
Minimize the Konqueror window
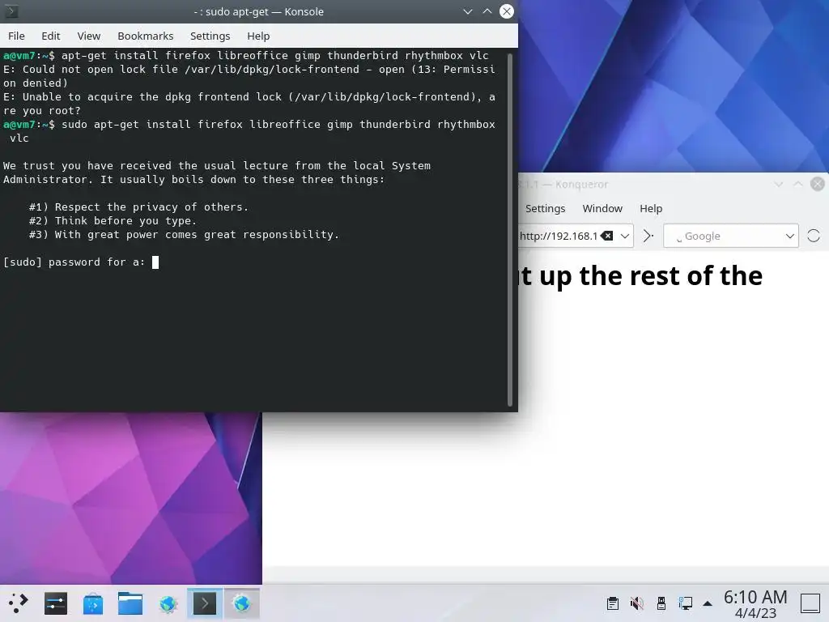point(778,184)
